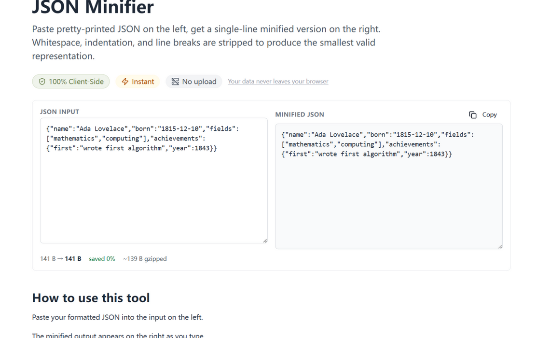Viewport: 550px width, 338px height.
Task: Click the '100% Client-Side' badge text
Action: click(76, 82)
